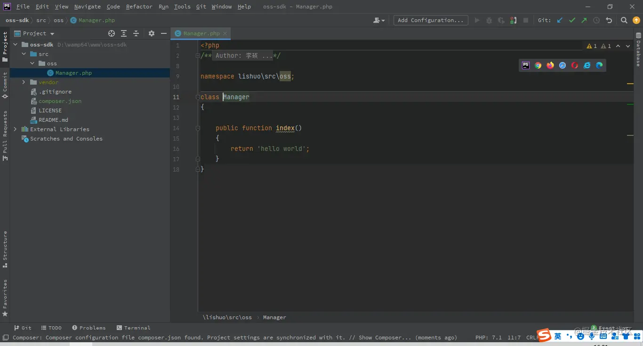
Task: Click Select Opened File target icon
Action: pos(112,33)
